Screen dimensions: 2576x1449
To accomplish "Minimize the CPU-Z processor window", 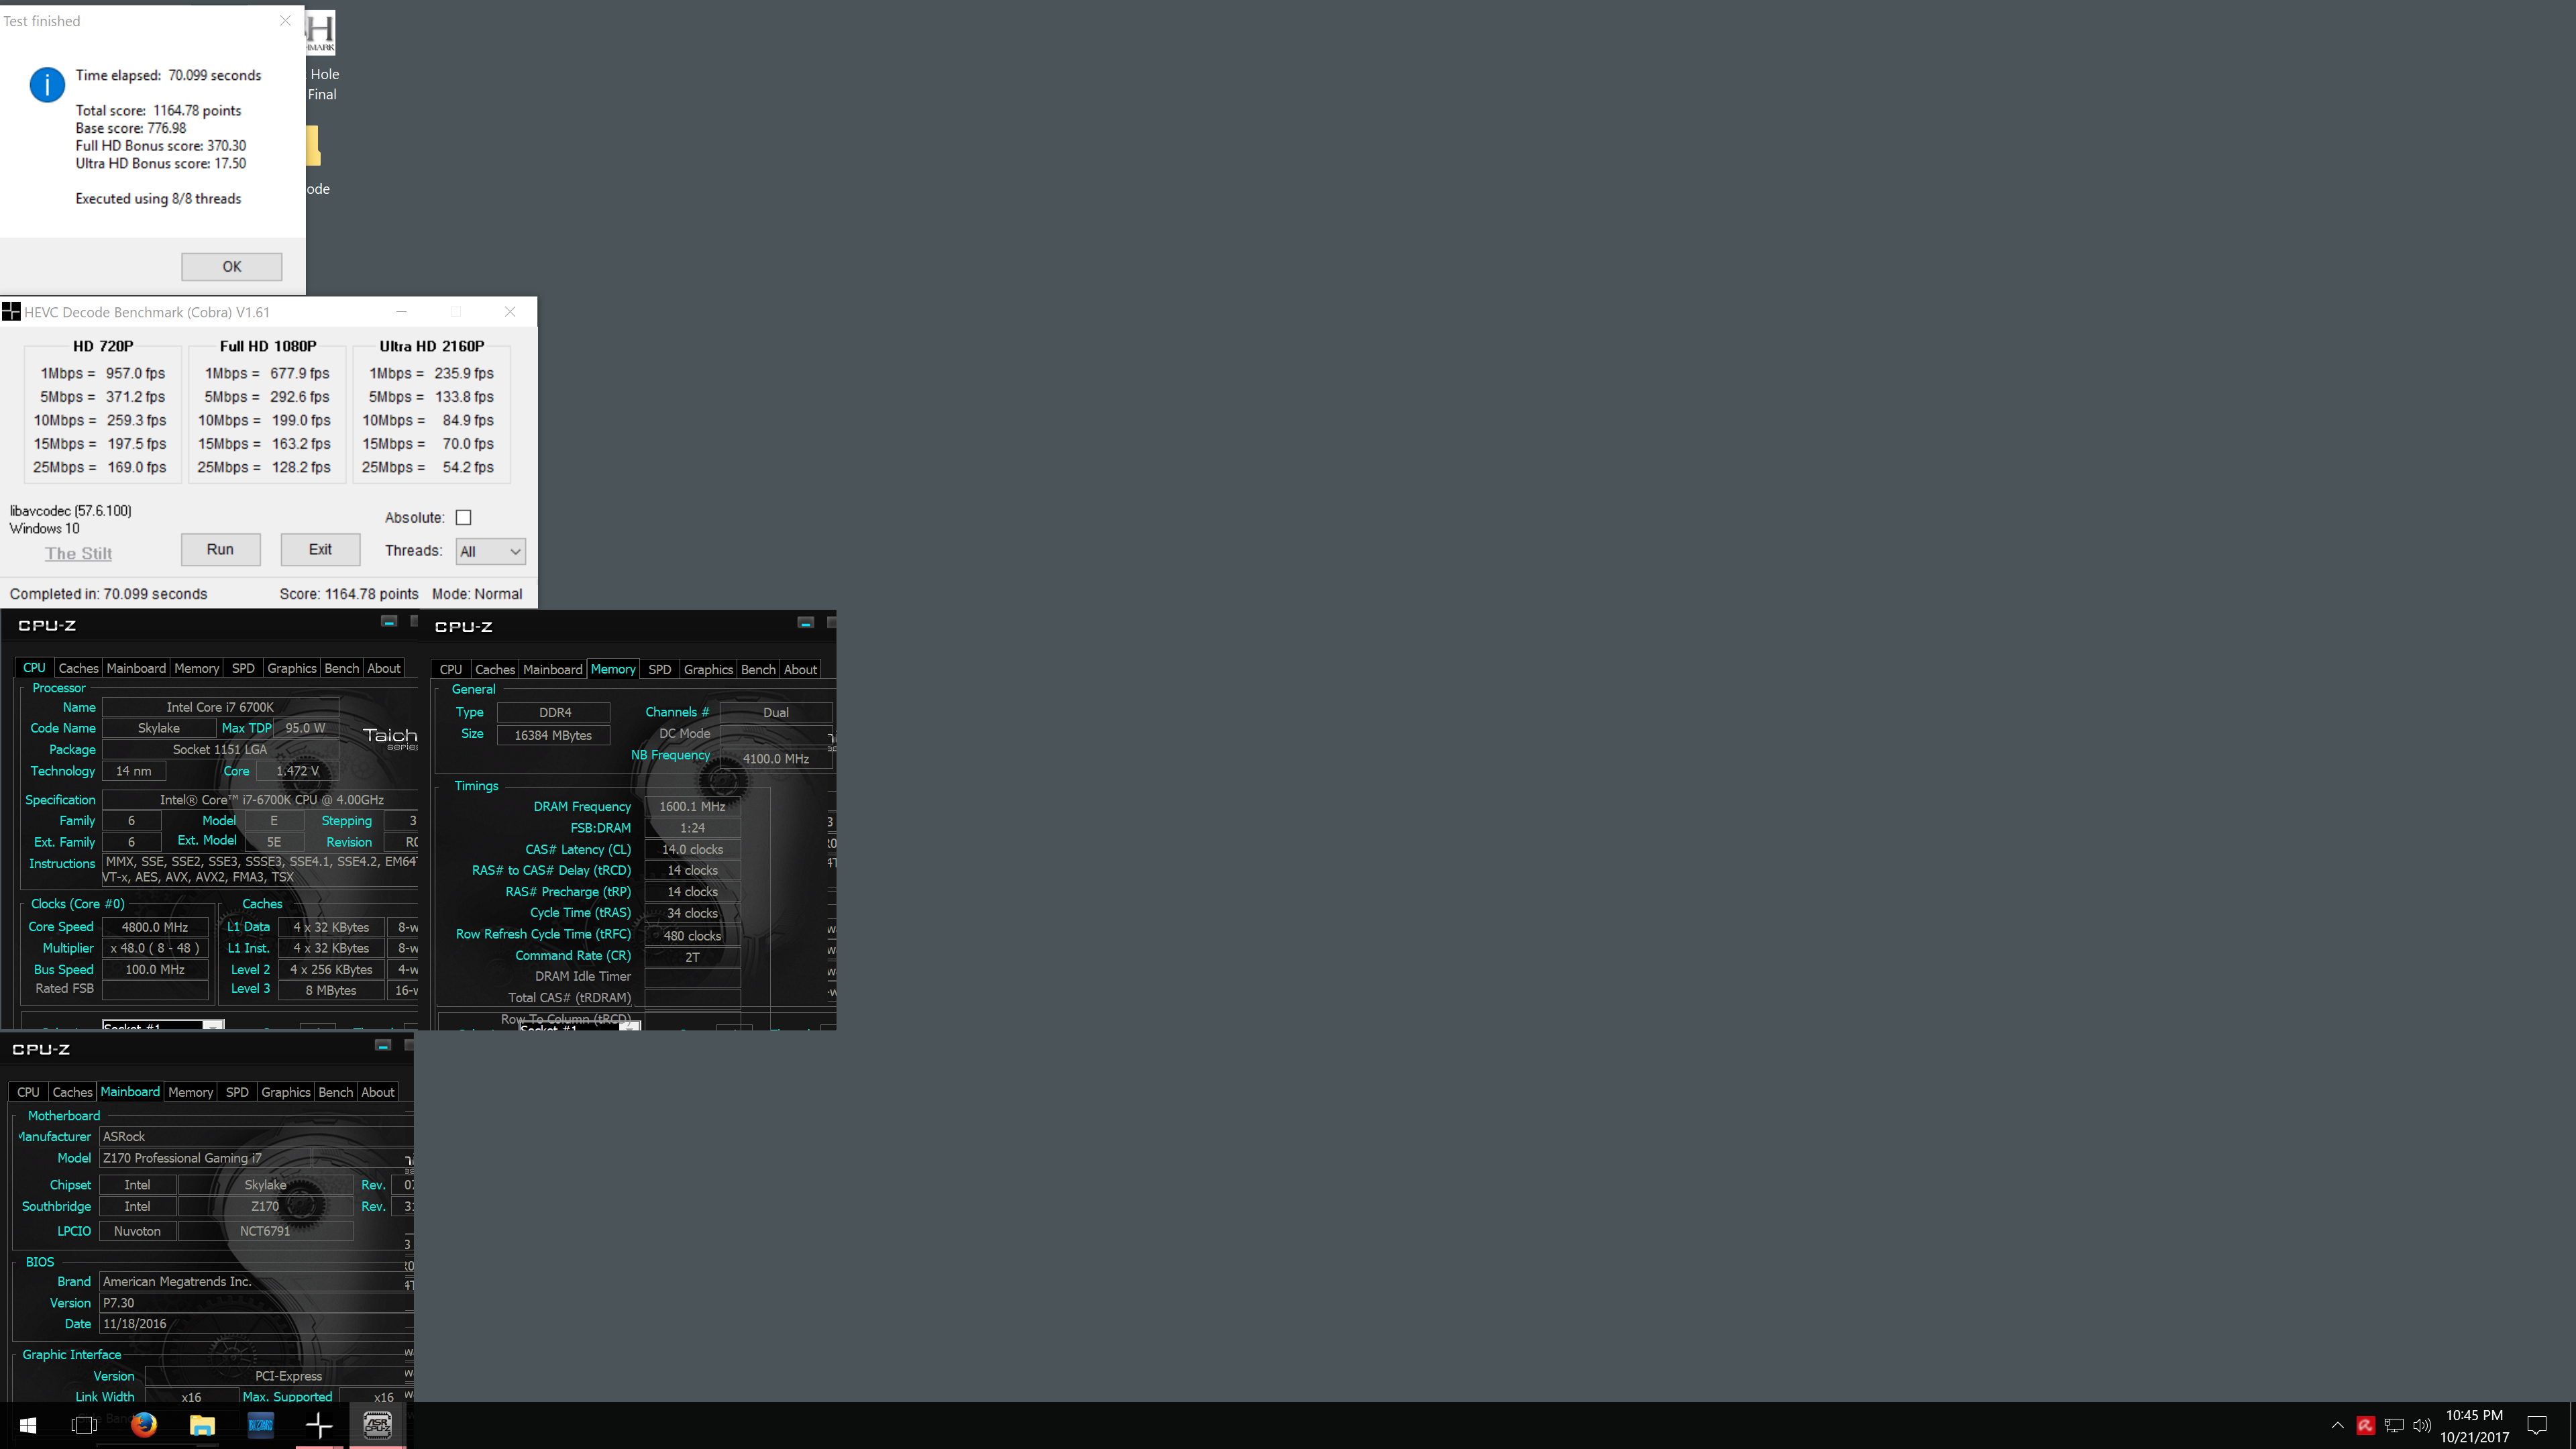I will (x=389, y=621).
